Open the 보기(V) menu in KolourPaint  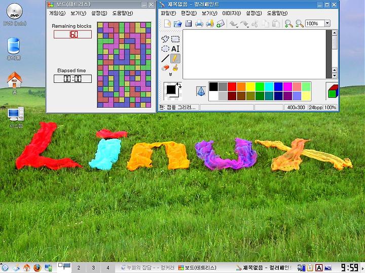click(x=209, y=13)
